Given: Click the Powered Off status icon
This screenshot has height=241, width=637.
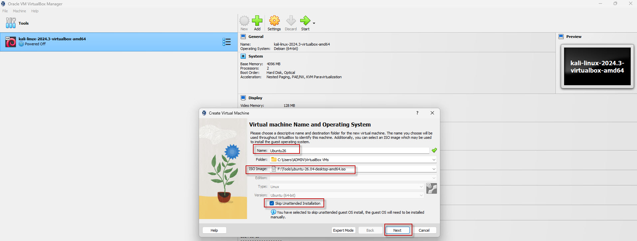Looking at the screenshot, I should tap(21, 44).
